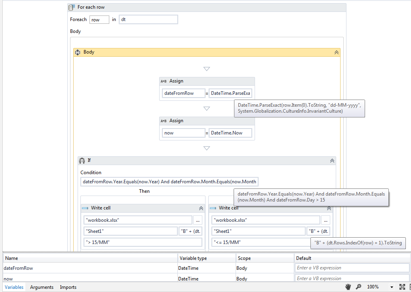Click the first Assign activity title
This screenshot has width=411, height=292.
pyautogui.click(x=177, y=81)
